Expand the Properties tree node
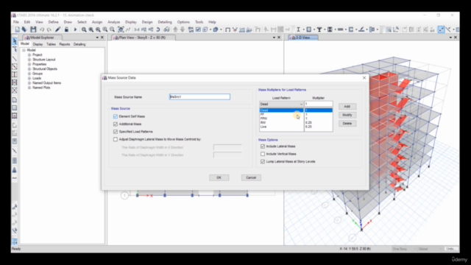The width and height of the screenshot is (471, 265). [x=29, y=64]
